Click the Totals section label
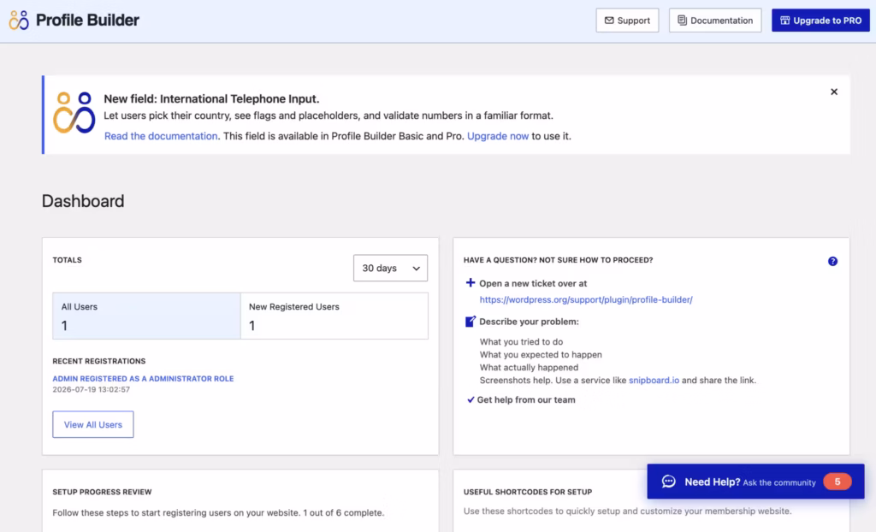Image resolution: width=876 pixels, height=532 pixels. tap(67, 260)
